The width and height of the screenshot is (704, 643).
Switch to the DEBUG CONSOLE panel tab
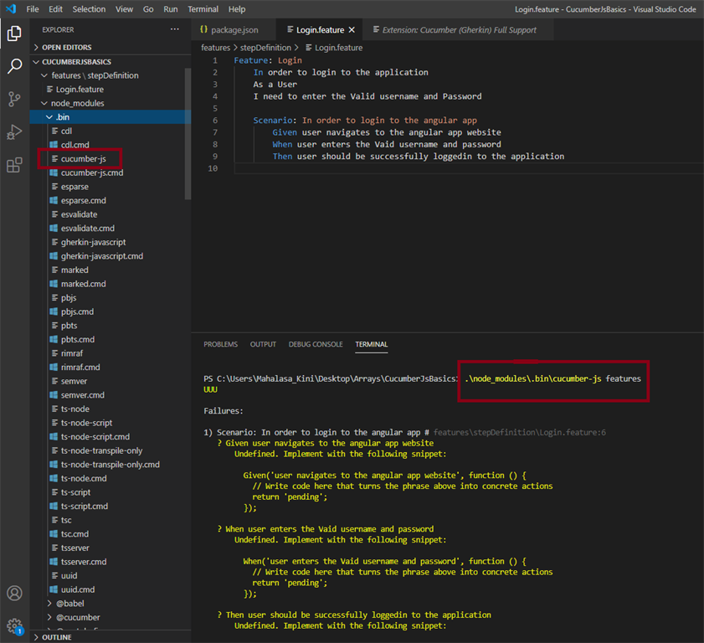316,344
